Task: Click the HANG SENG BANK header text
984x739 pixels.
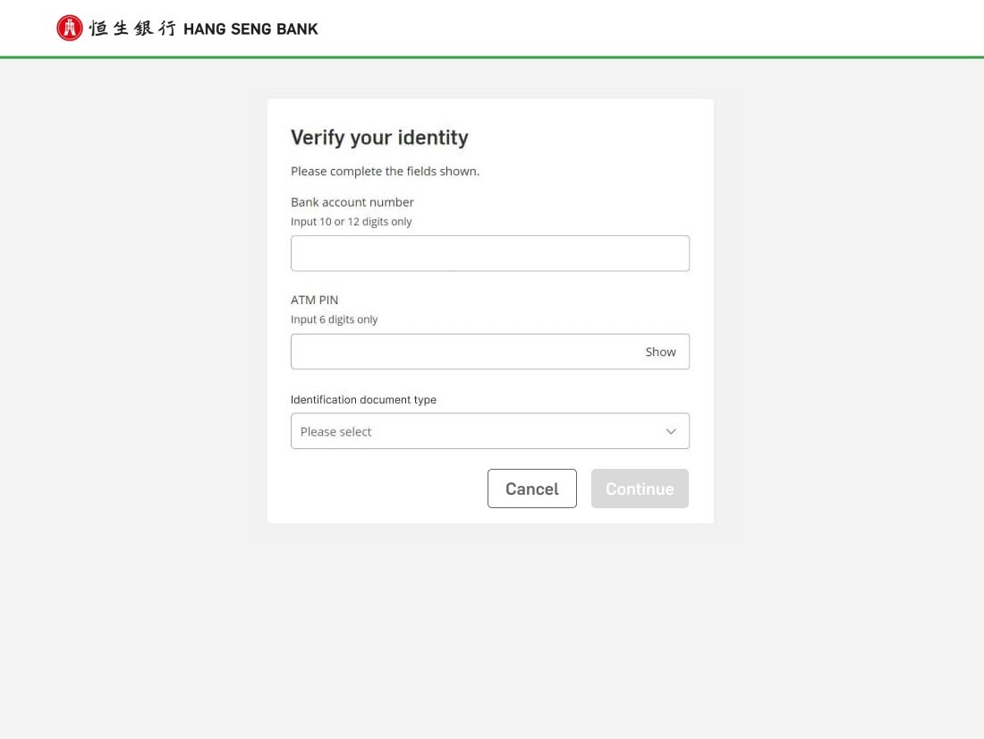Action: (250, 29)
